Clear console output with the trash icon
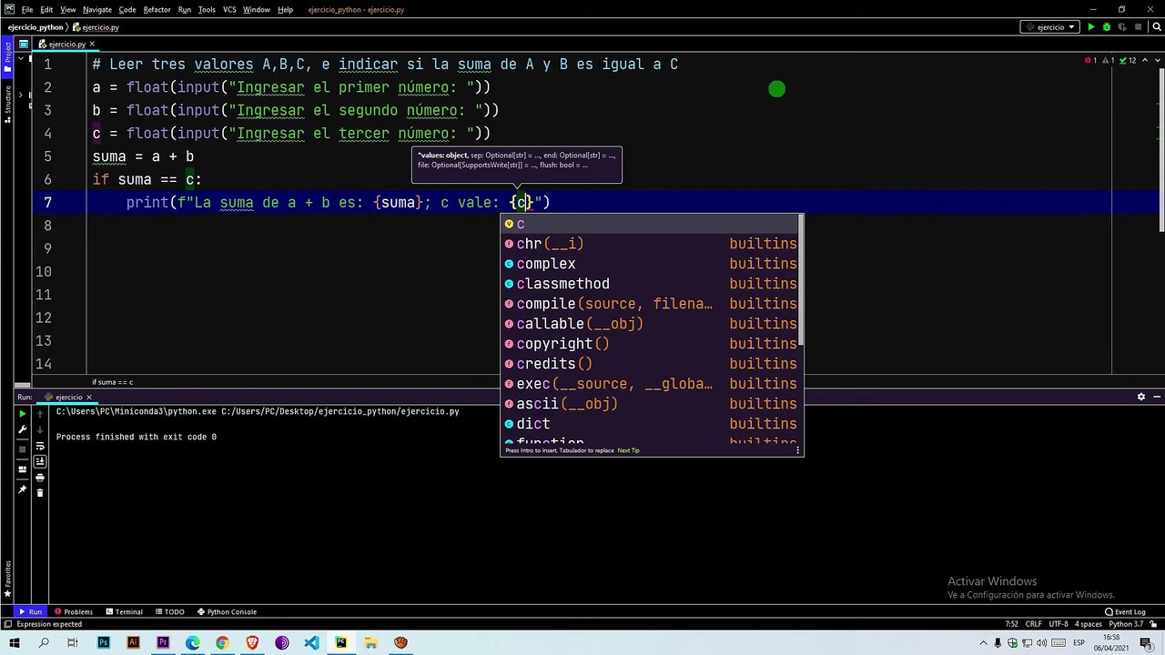This screenshot has height=655, width=1165. tap(40, 492)
